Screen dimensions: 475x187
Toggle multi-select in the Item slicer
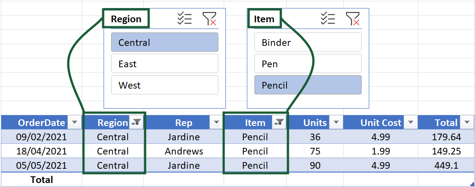(x=328, y=19)
